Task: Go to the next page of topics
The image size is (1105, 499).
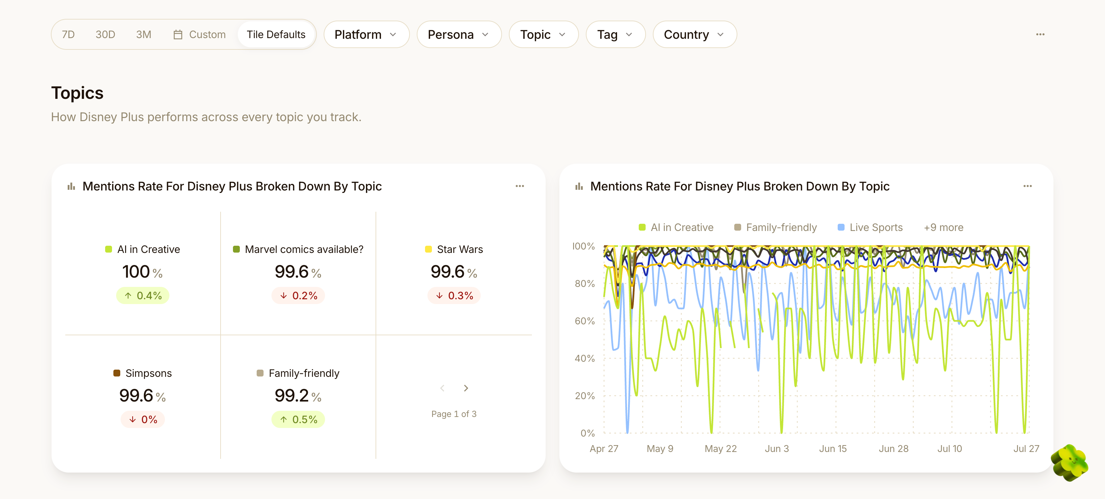Action: pos(466,388)
